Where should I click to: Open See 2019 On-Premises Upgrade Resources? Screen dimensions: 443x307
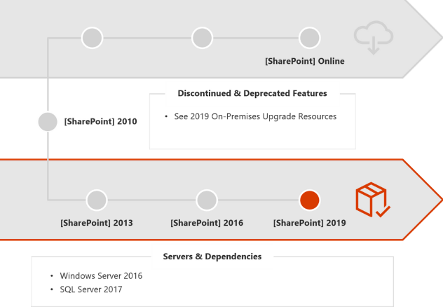pyautogui.click(x=255, y=116)
